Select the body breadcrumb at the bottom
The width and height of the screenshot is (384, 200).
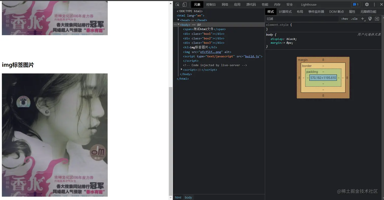coord(188,197)
